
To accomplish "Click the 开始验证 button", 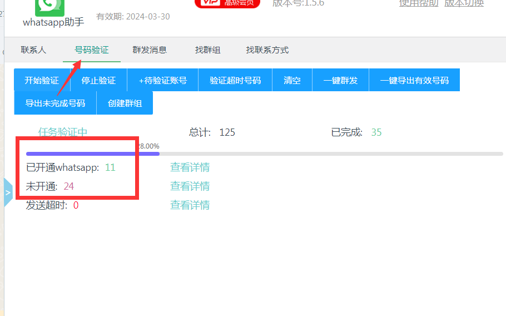I will [x=42, y=80].
